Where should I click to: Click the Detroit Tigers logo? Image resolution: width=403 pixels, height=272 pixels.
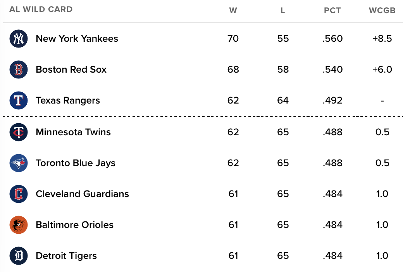tap(19, 256)
